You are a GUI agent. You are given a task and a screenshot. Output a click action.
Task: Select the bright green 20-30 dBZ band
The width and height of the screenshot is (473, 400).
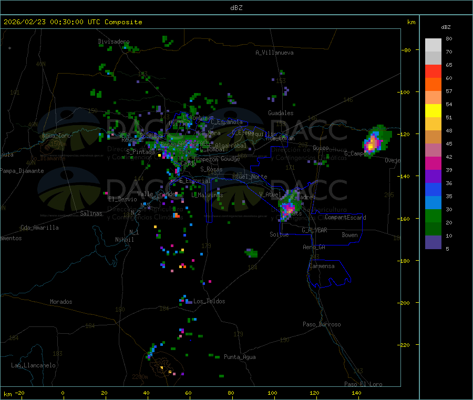(x=433, y=216)
